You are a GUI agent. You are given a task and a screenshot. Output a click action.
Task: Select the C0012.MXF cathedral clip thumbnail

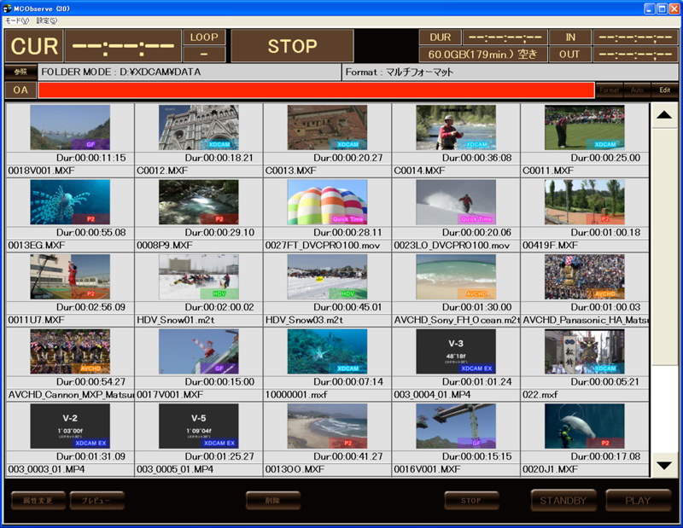(x=198, y=128)
